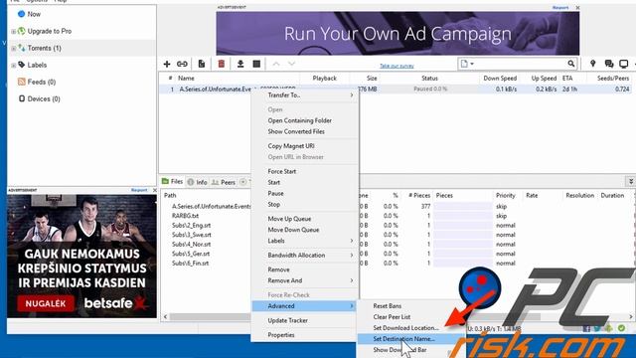Click Add Torrent from URL link icon

click(x=182, y=64)
